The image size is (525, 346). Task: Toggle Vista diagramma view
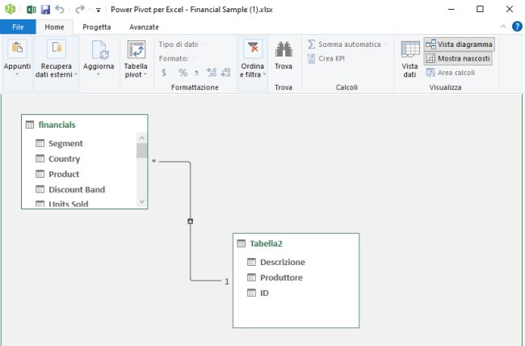(459, 44)
